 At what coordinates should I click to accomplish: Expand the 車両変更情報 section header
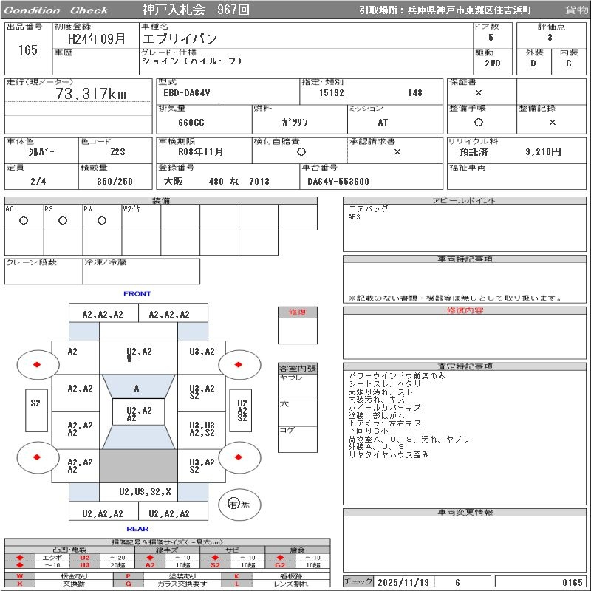pyautogui.click(x=465, y=512)
